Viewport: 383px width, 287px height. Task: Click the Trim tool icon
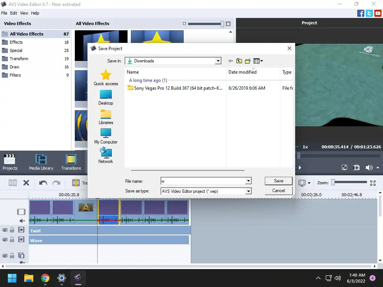click(76, 183)
